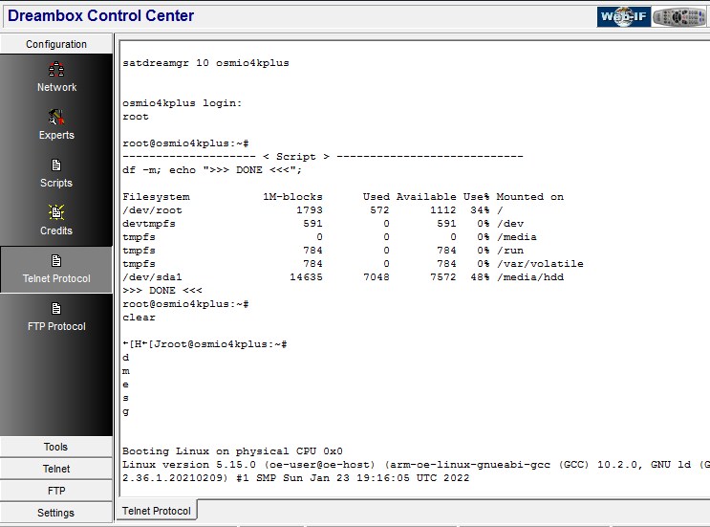The image size is (710, 527).
Task: Expand the Configuration section header
Action: [x=56, y=44]
